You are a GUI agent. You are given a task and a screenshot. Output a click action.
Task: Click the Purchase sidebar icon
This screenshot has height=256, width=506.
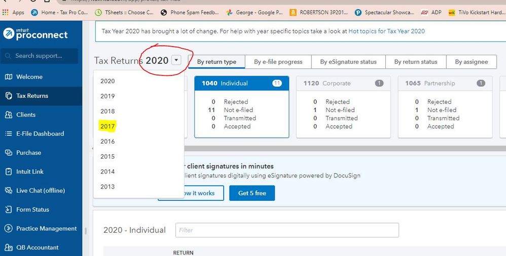click(8, 153)
